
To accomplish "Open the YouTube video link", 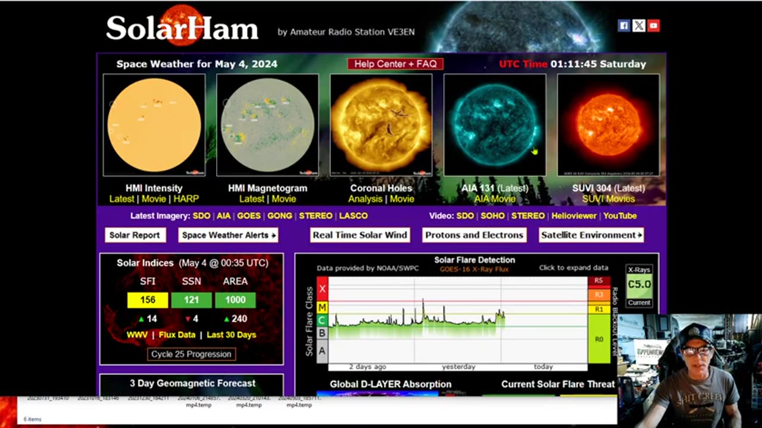I will coord(620,216).
